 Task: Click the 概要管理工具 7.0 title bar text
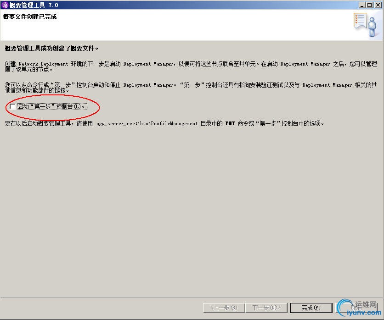click(34, 5)
